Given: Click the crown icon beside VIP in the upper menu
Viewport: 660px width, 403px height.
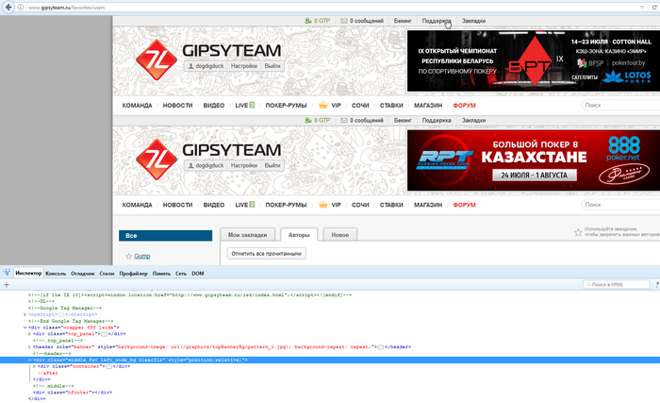Looking at the screenshot, I should [322, 105].
